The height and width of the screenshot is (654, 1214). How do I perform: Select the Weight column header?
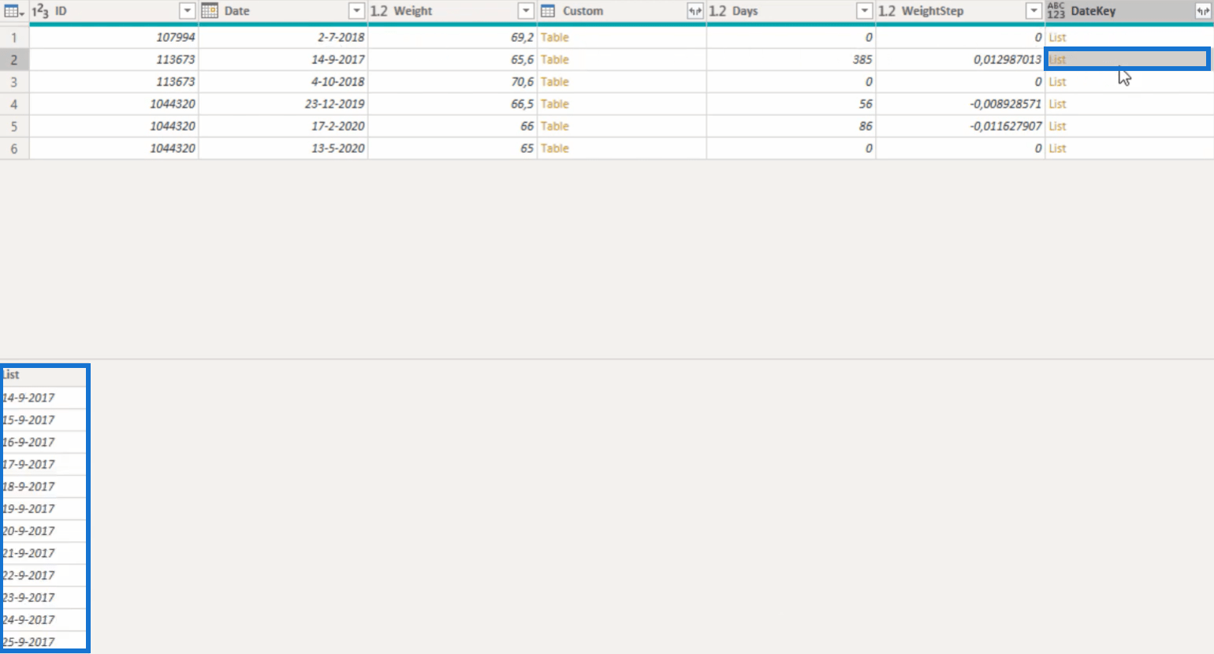452,11
